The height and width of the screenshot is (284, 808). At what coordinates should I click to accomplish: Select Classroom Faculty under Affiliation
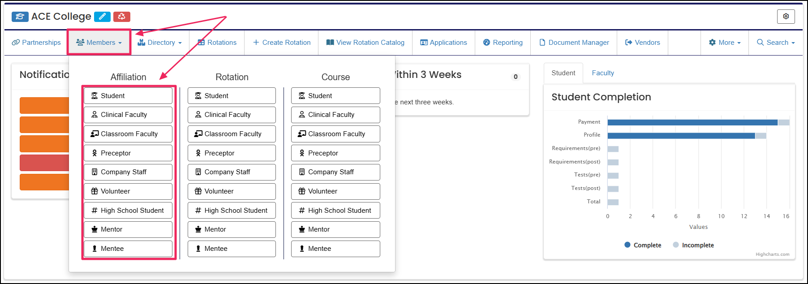point(128,134)
